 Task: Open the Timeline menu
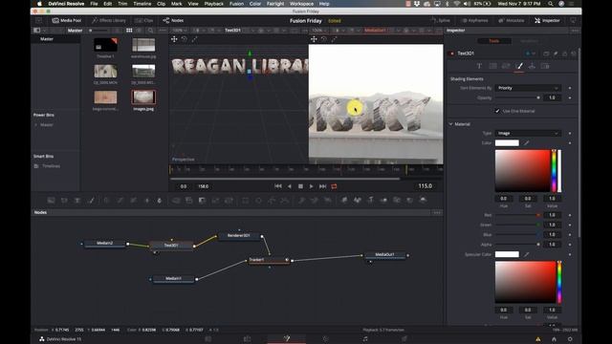(x=142, y=4)
